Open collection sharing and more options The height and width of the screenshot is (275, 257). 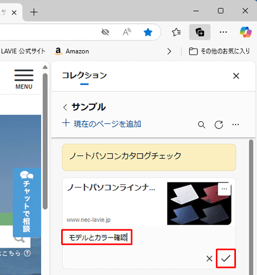click(x=235, y=124)
